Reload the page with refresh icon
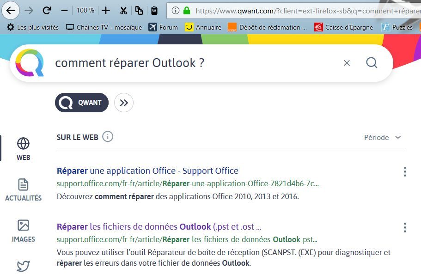 tap(47, 11)
